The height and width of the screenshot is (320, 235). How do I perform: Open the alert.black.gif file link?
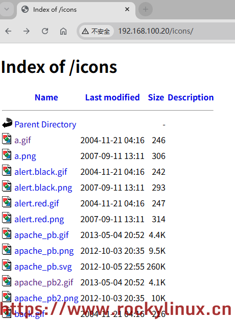pos(41,172)
